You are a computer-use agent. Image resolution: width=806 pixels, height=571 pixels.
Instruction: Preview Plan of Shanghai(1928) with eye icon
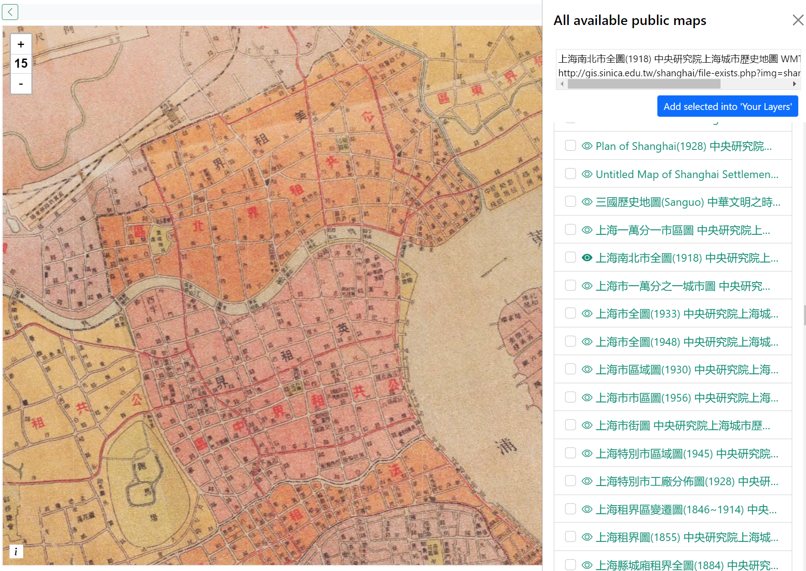tap(587, 146)
